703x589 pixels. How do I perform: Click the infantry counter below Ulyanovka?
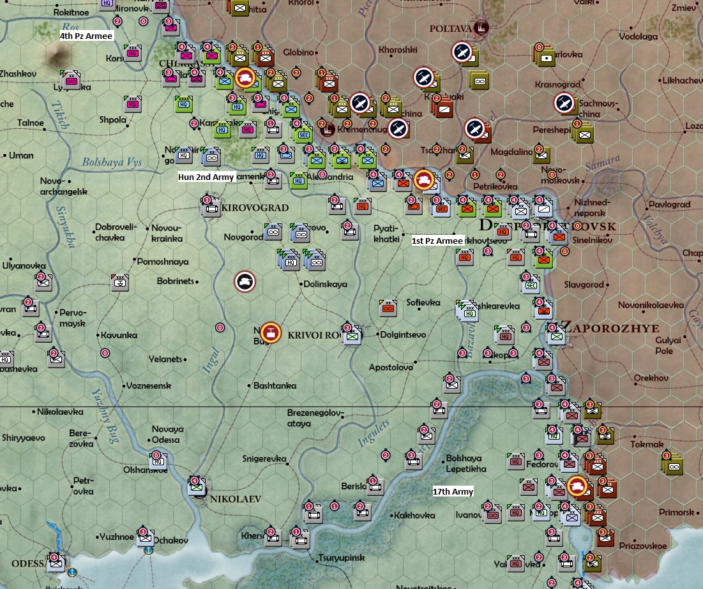tap(43, 282)
